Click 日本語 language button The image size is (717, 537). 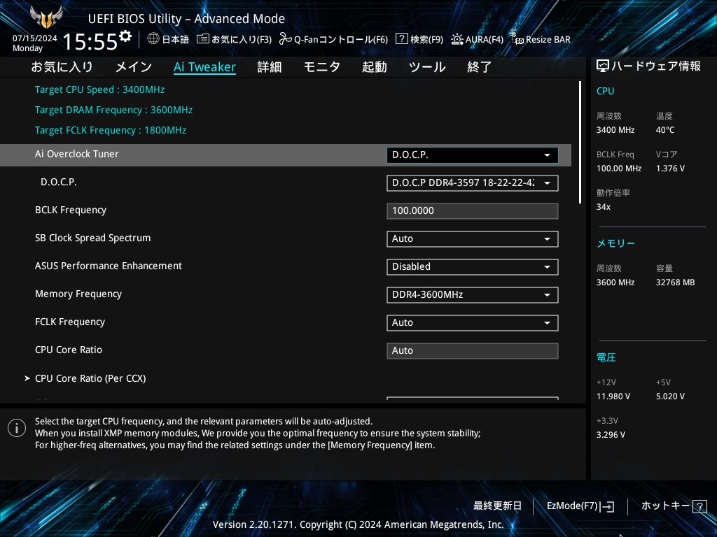176,40
